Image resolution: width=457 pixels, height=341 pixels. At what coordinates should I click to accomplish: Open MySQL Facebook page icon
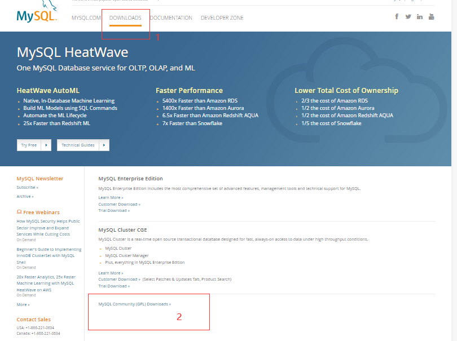397,16
